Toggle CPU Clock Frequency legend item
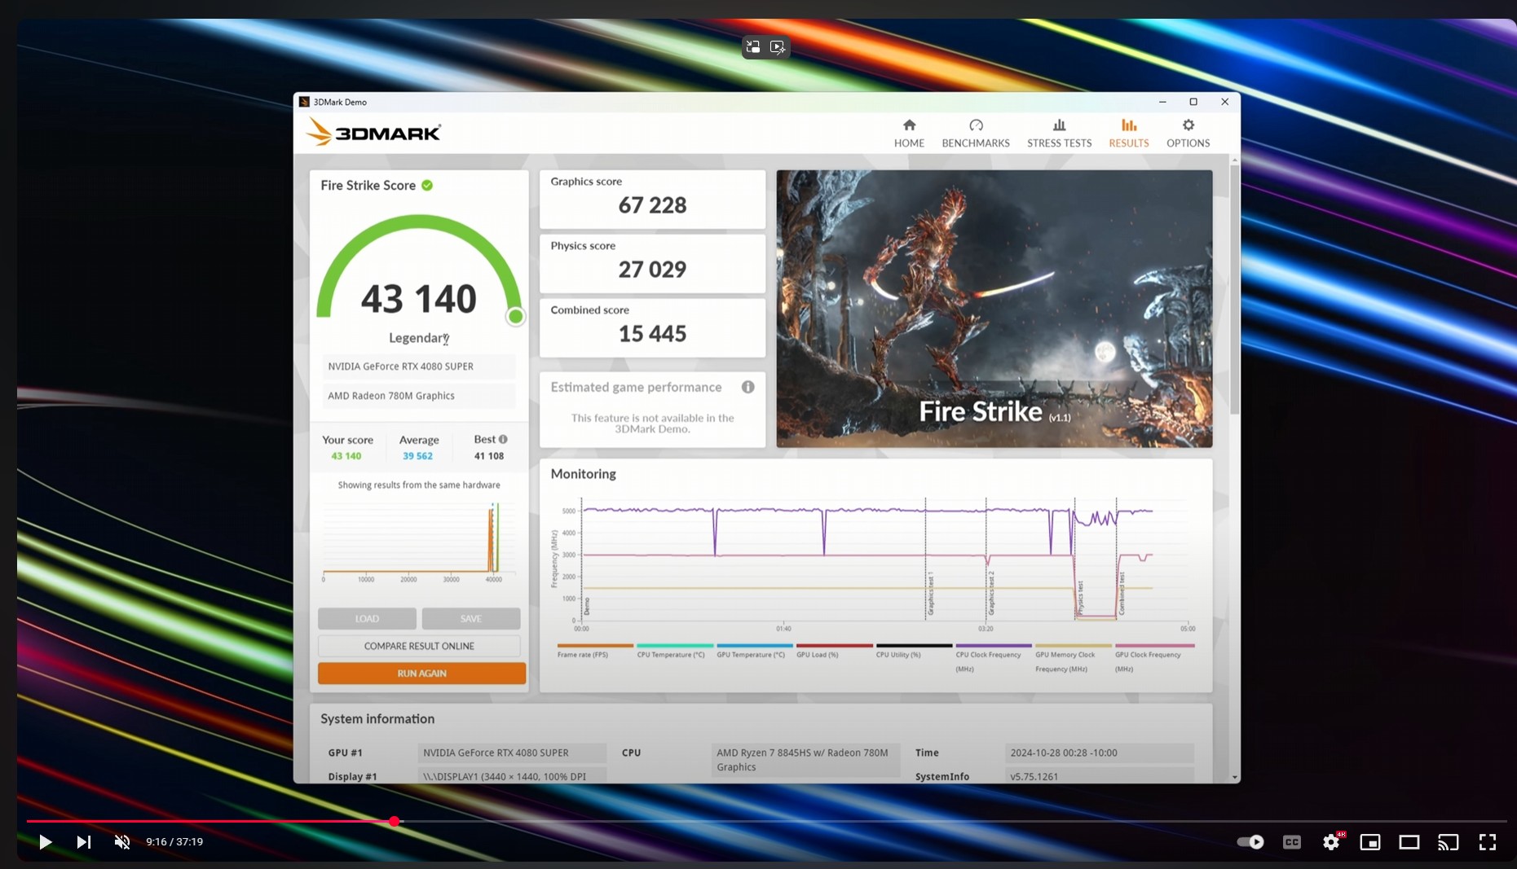Image resolution: width=1517 pixels, height=869 pixels. point(993,658)
